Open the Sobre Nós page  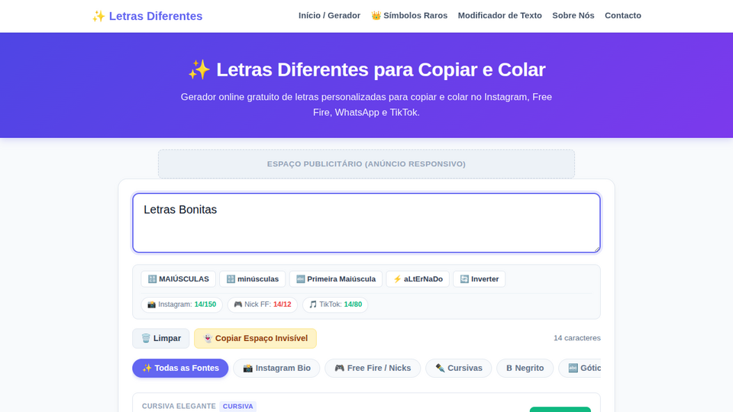click(573, 15)
